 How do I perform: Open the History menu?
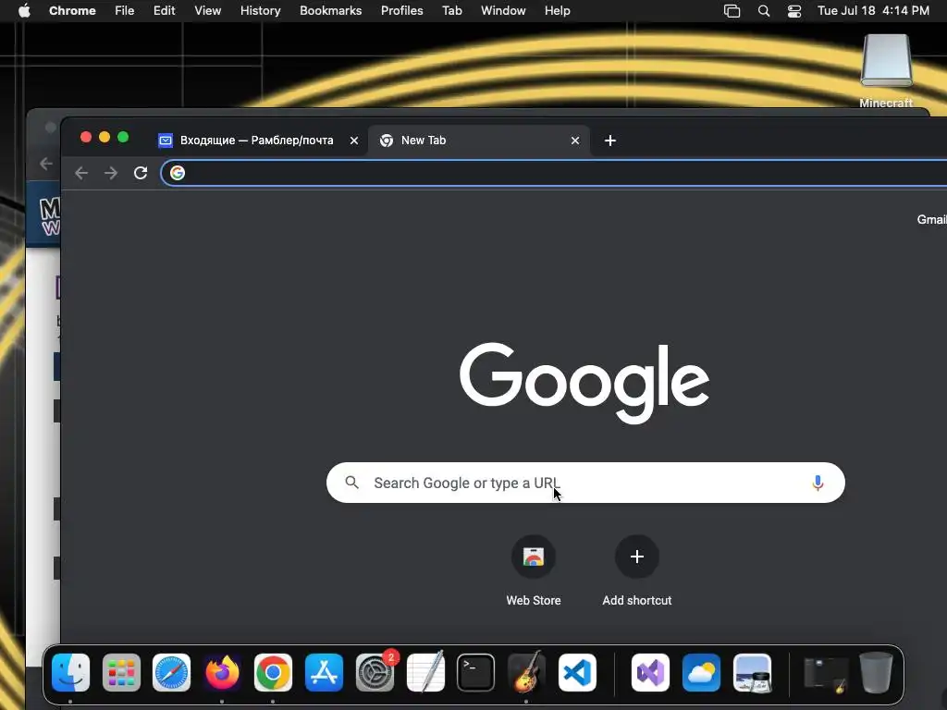260,11
